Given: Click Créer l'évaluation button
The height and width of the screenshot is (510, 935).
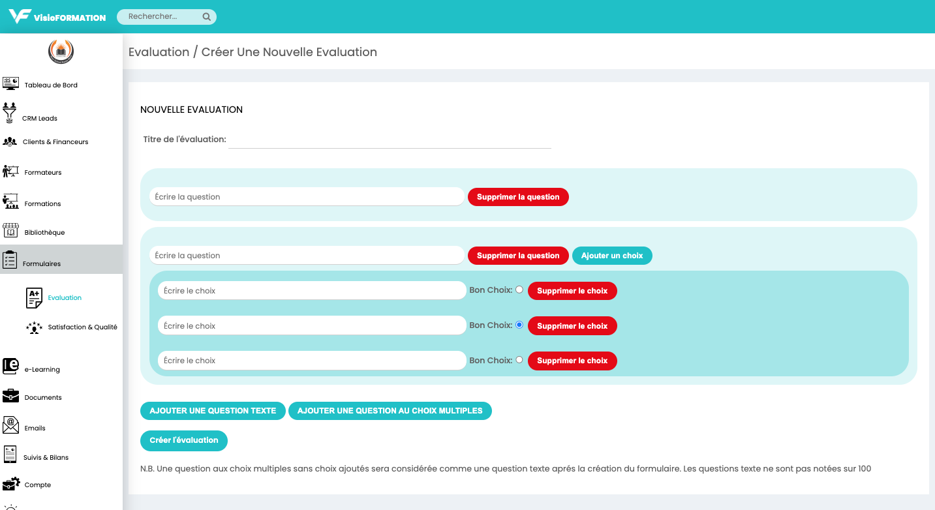Looking at the screenshot, I should (184, 440).
